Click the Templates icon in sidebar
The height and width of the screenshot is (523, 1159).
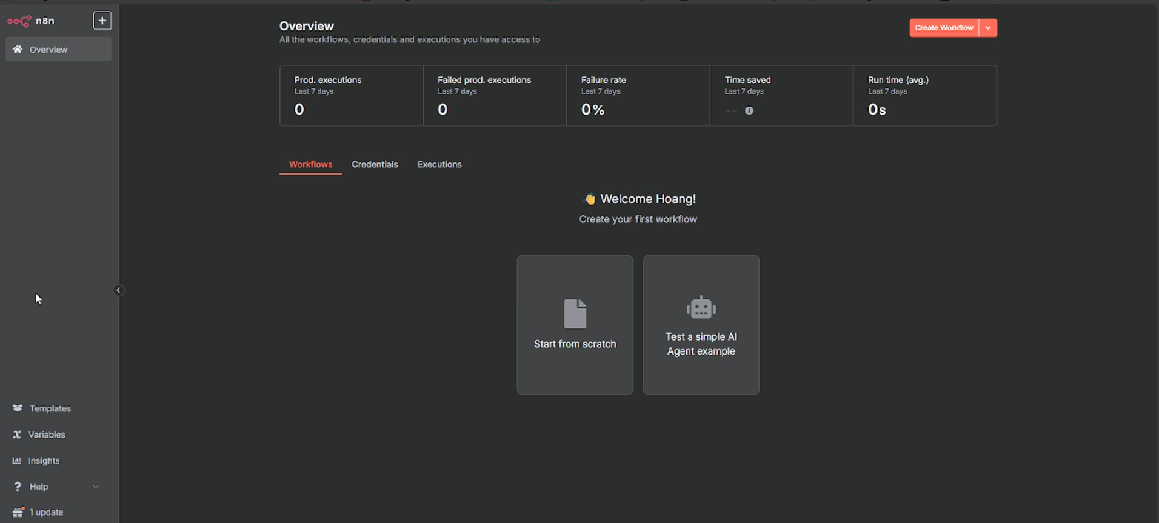pyautogui.click(x=18, y=408)
